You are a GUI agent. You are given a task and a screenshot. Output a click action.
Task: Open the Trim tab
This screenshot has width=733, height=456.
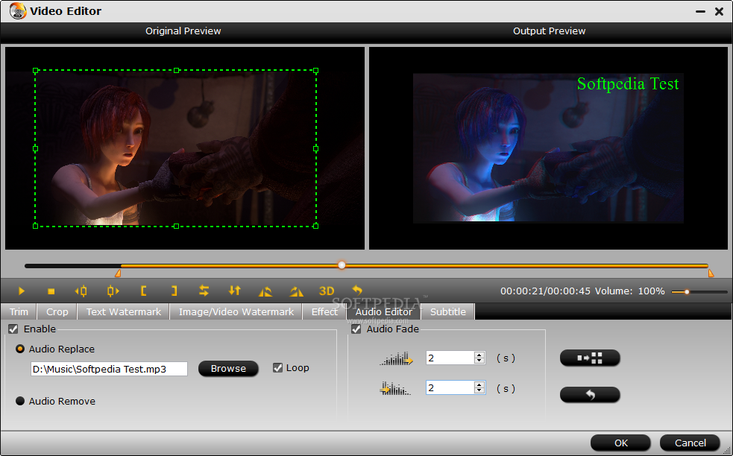tap(19, 311)
